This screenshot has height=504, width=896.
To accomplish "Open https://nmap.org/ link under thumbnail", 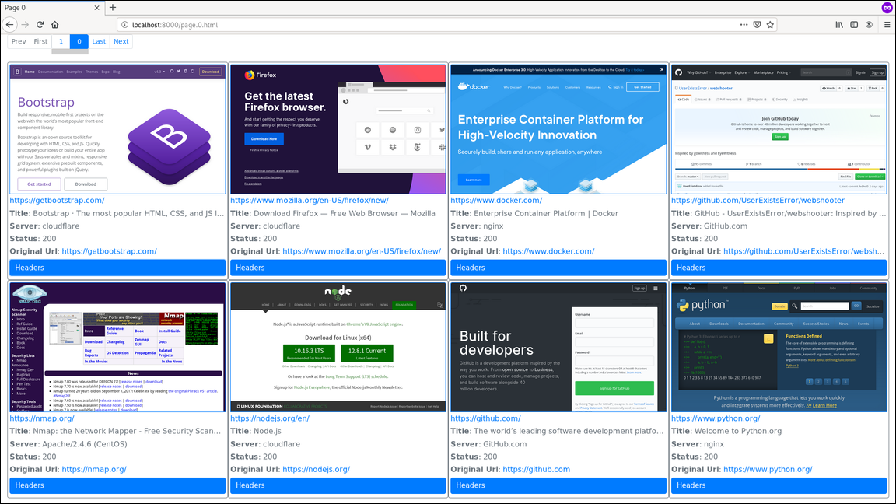I will pos(42,418).
